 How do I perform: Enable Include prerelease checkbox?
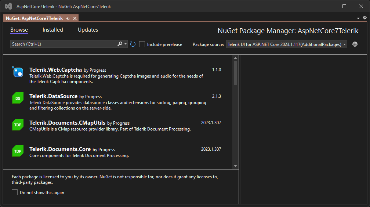tap(142, 44)
